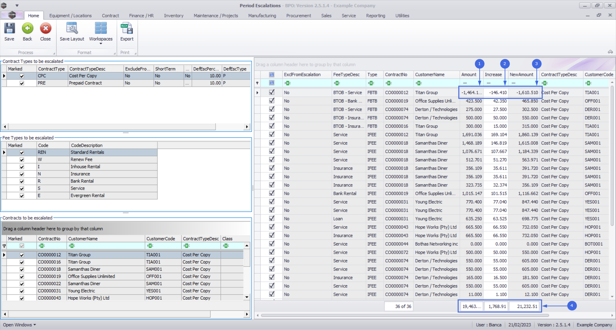The height and width of the screenshot is (330, 616).
Task: Click the red Close icon in ribbon
Action: click(x=46, y=29)
